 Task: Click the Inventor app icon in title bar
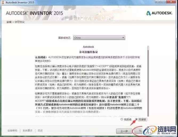tap(3, 2)
